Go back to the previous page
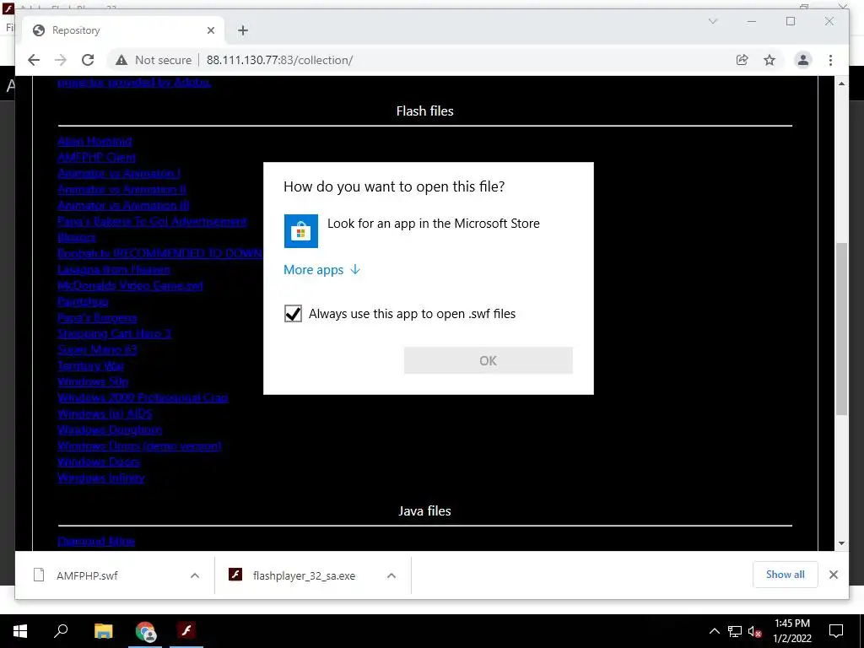Viewport: 864px width, 648px height. coord(34,60)
